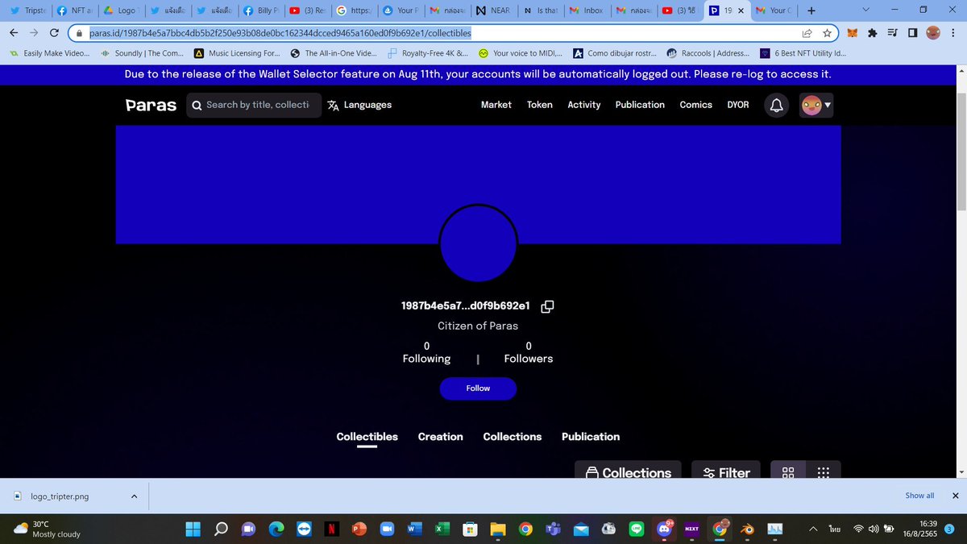Viewport: 967px width, 544px height.
Task: Open Royalty-Free 4K &... bookmark
Action: pyautogui.click(x=428, y=53)
